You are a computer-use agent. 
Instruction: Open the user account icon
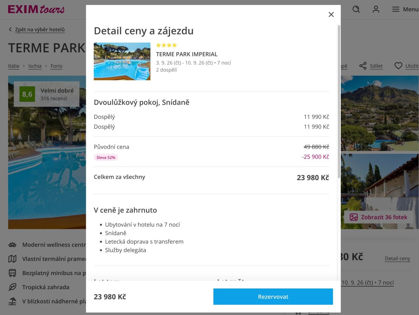pos(376,9)
